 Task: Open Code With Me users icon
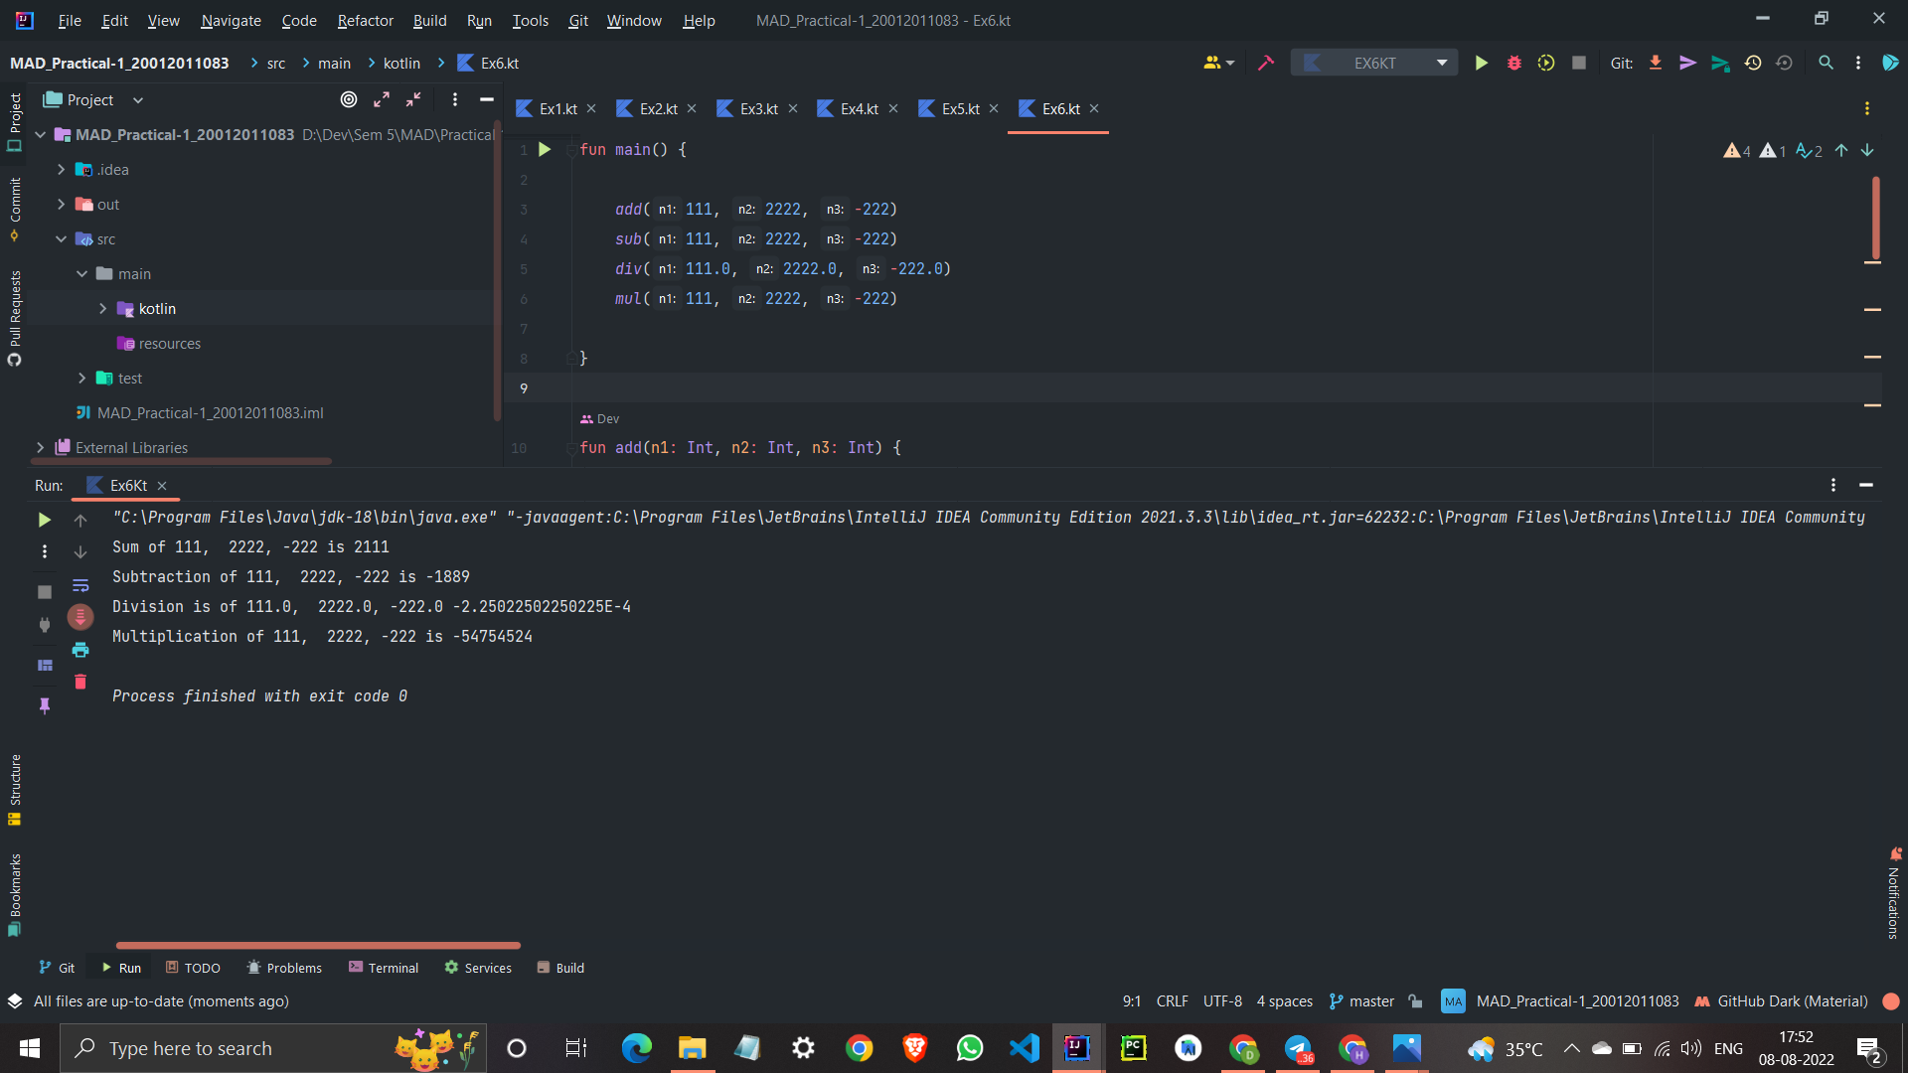[x=1218, y=63]
